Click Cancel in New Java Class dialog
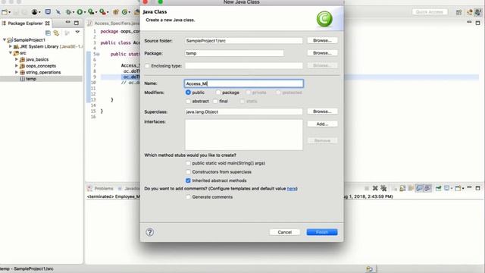The height and width of the screenshot is (273, 485). pos(285,232)
